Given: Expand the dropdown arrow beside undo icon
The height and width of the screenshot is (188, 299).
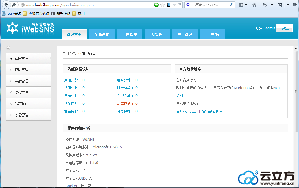Looking at the screenshot, I should (272, 5).
